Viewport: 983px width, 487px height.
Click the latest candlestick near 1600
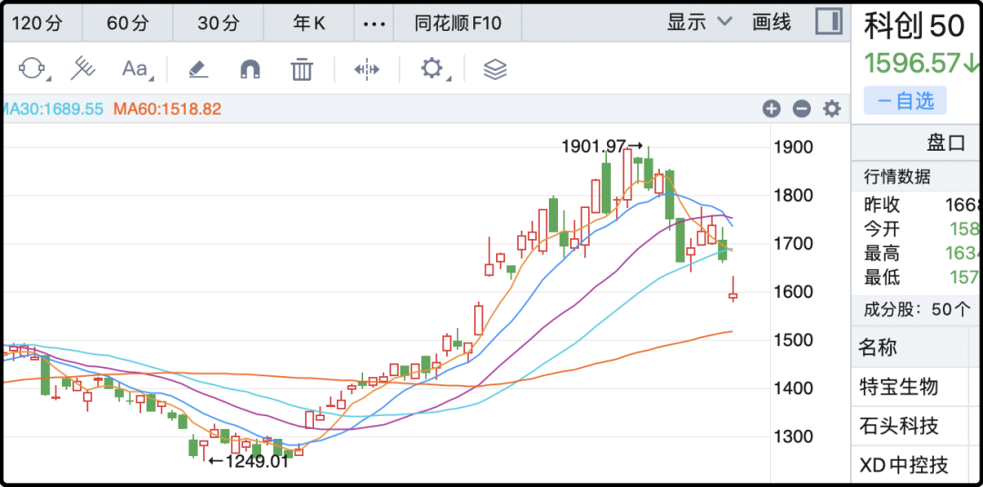pyautogui.click(x=733, y=294)
